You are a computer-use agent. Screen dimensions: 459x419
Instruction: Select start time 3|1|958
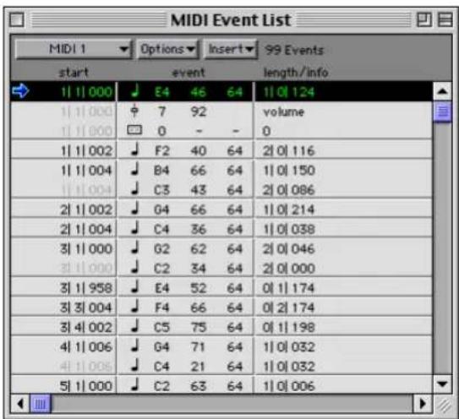pyautogui.click(x=85, y=288)
